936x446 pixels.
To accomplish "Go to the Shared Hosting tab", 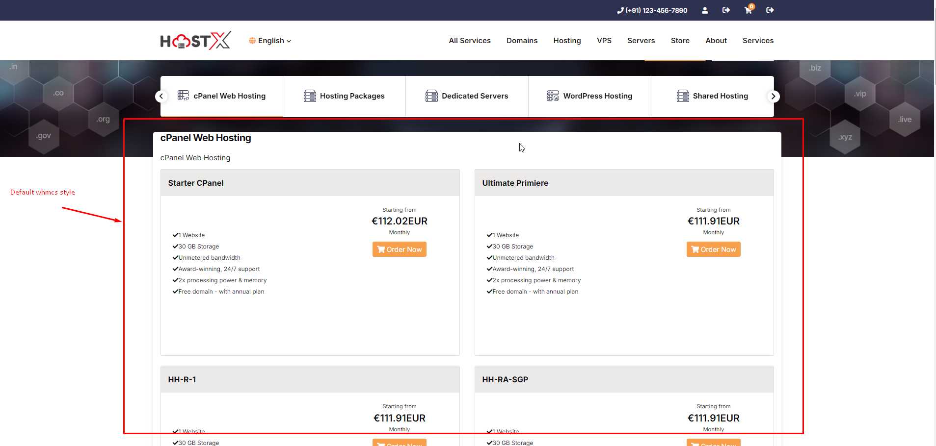I will [713, 96].
